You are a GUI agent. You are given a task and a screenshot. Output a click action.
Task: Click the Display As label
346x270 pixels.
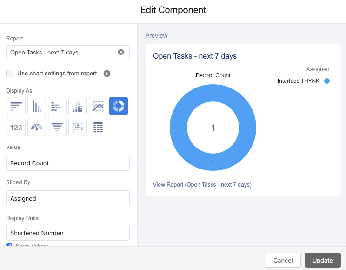point(19,91)
